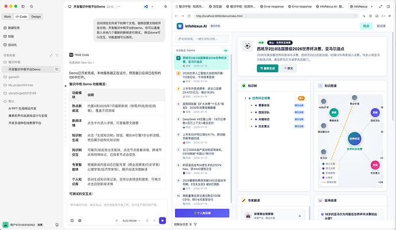Switch to the Design mode tab

36,17
